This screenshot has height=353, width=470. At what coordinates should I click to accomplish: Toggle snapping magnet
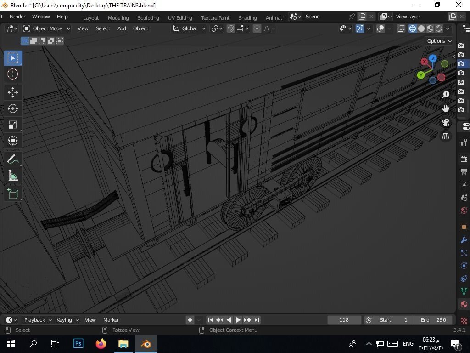click(230, 28)
